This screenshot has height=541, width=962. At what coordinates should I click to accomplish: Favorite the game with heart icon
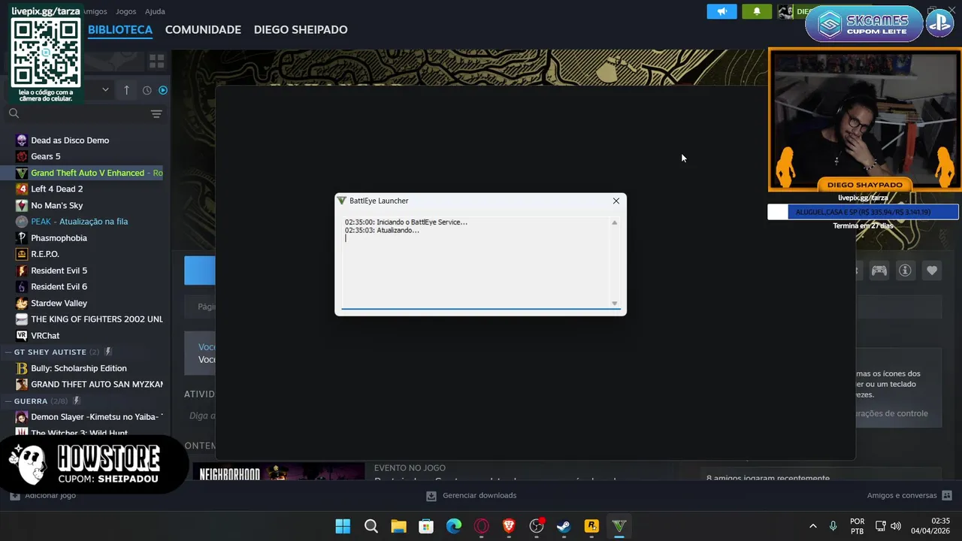coord(932,270)
